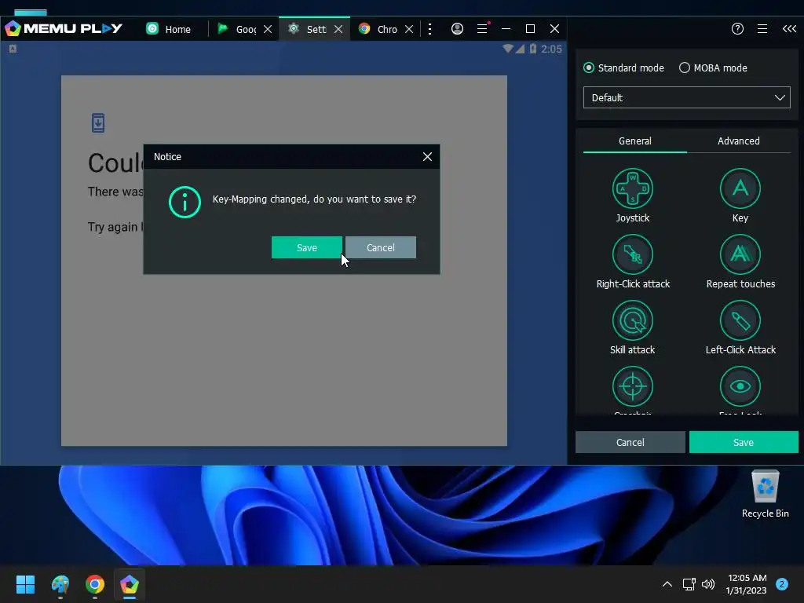The image size is (804, 603).
Task: Open the MEmu help question-mark icon
Action: (737, 29)
